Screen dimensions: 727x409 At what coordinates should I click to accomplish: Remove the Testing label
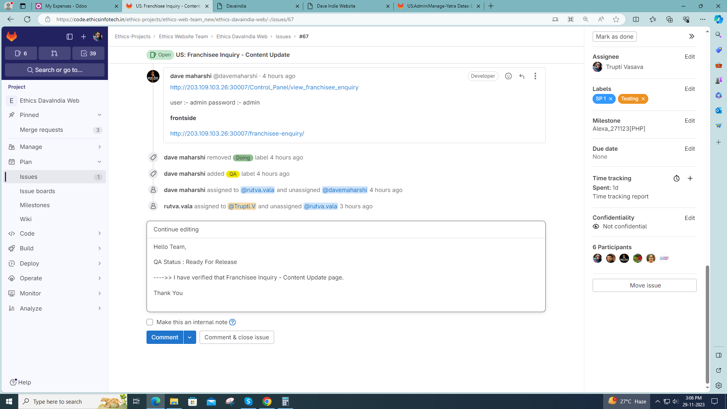[x=643, y=99]
